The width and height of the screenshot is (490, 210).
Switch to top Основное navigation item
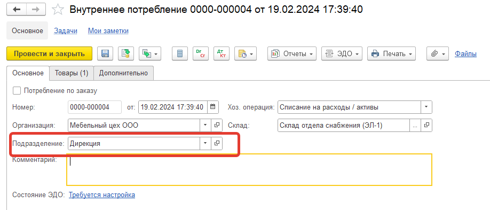pyautogui.click(x=27, y=30)
